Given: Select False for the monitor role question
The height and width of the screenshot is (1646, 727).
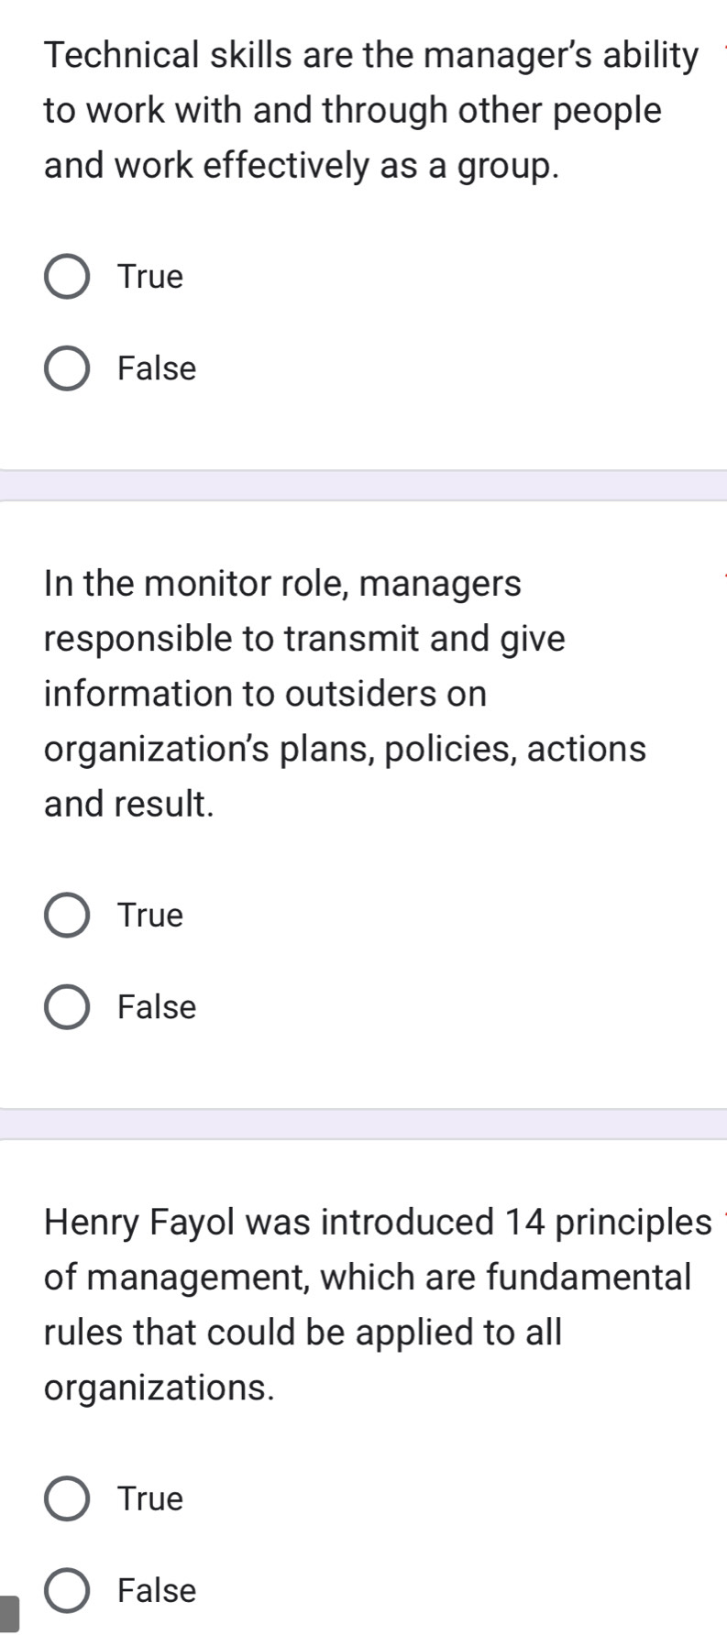Looking at the screenshot, I should (x=64, y=1006).
